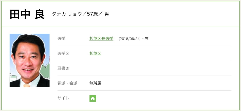Click the 肩書き row label
Viewport: 241px width, 111px height.
point(63,68)
